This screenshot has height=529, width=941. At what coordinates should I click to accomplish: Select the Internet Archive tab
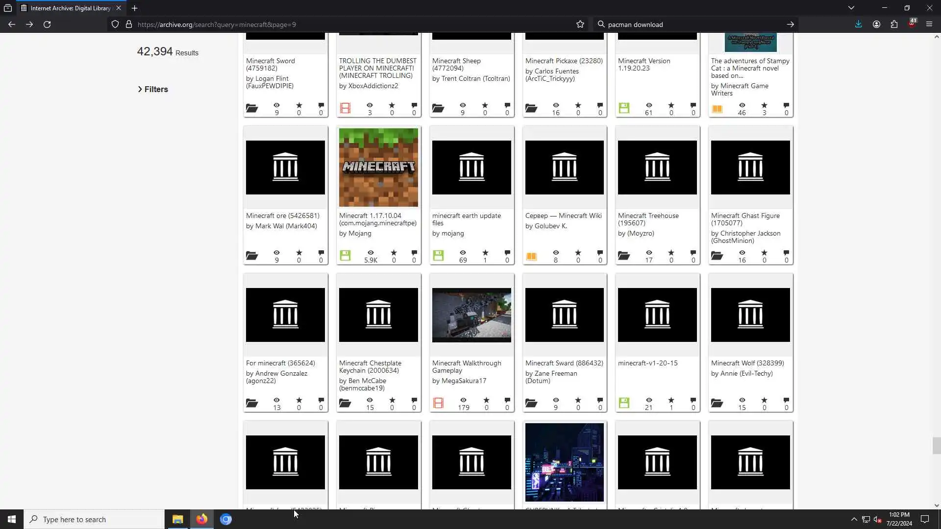[69, 8]
